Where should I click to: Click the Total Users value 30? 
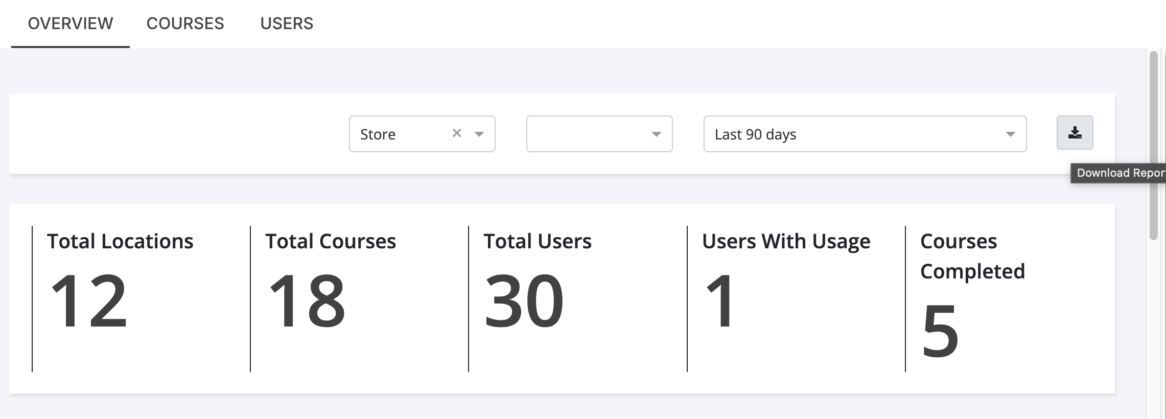(524, 300)
